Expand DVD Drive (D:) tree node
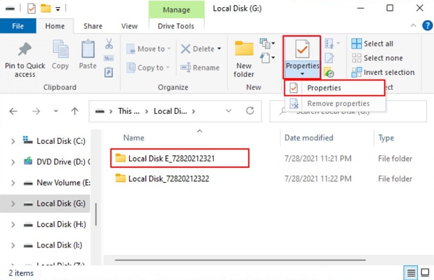Image resolution: width=434 pixels, height=280 pixels. click(x=13, y=162)
